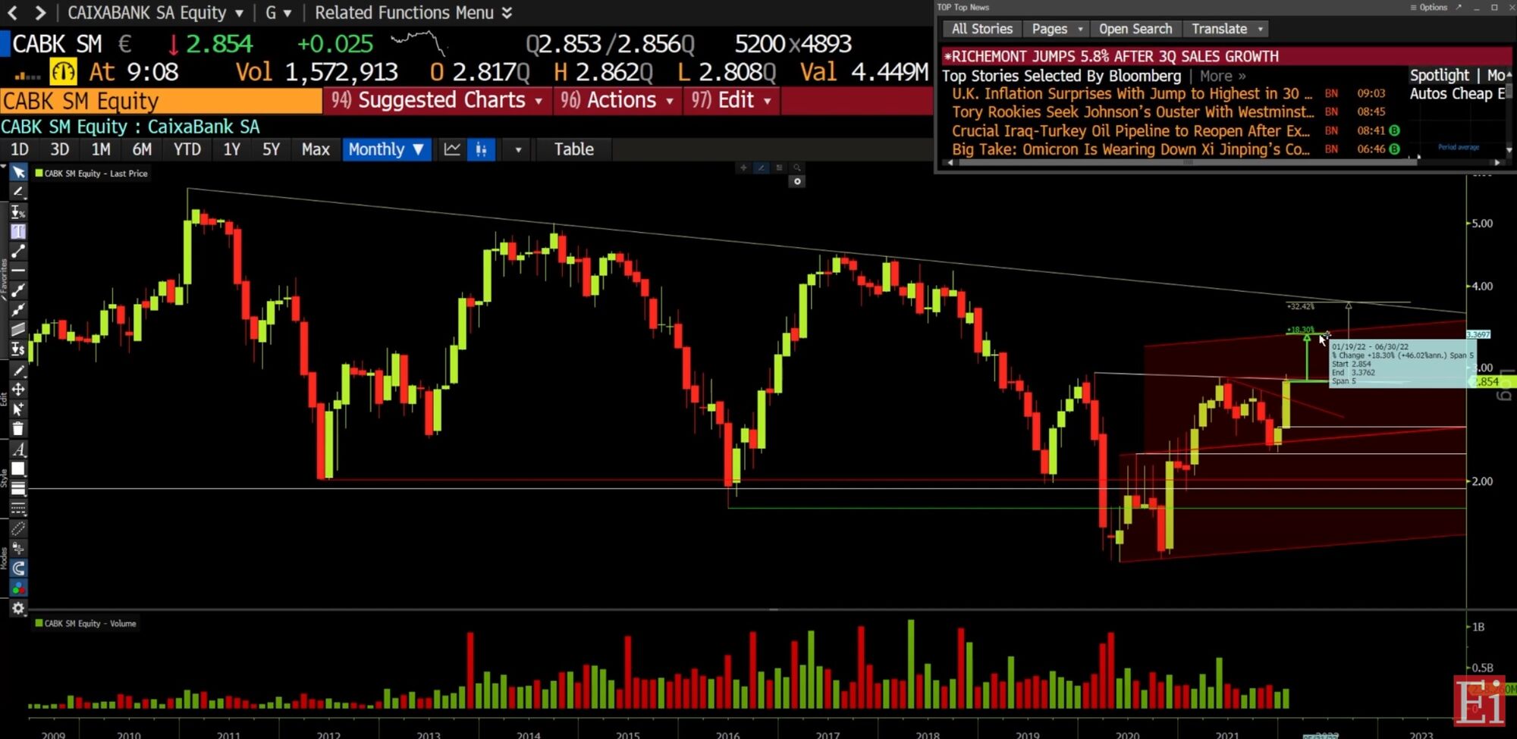Delete annotation with the trash icon

tap(18, 429)
